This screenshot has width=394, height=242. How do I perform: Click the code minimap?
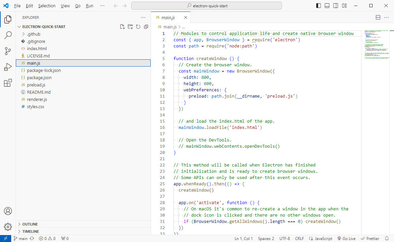(377, 45)
